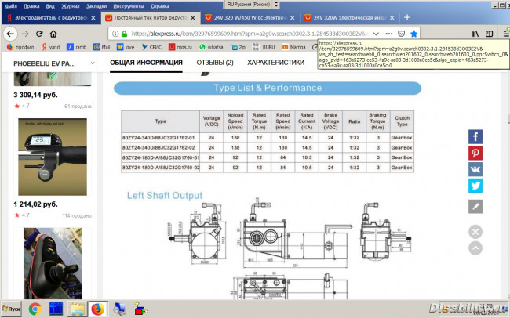Share via the Twitter icon

click(475, 186)
